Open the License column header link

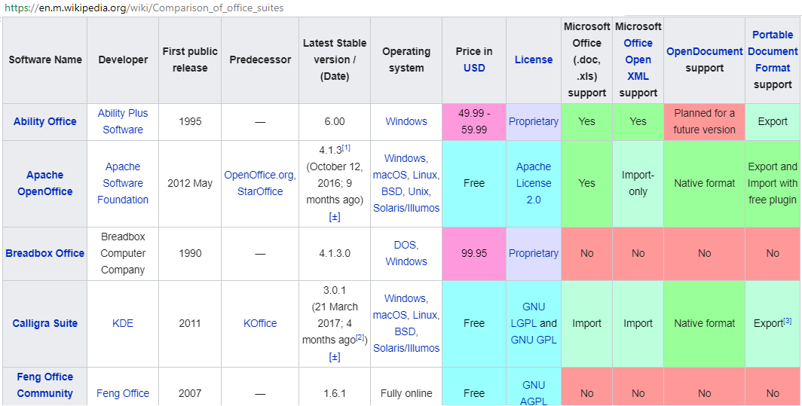(534, 60)
